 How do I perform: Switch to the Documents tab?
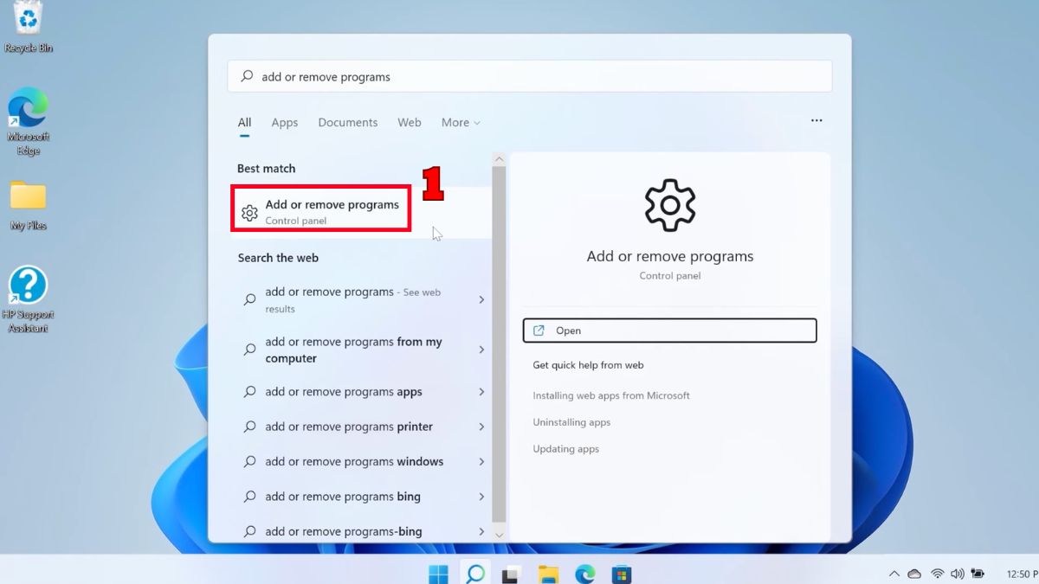(348, 123)
